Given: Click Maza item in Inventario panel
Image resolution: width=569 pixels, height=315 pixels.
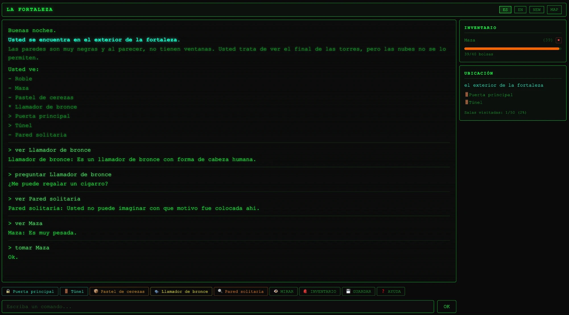Looking at the screenshot, I should click(x=470, y=40).
